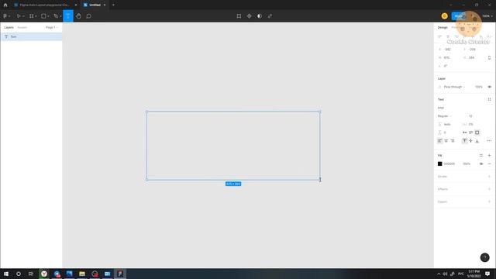This screenshot has height=279, width=496.
Task: Click the link icon in center toolbar
Action: click(x=270, y=16)
